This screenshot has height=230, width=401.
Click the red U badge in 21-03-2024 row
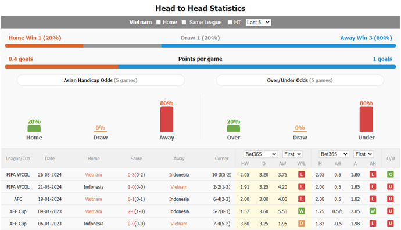(391, 187)
